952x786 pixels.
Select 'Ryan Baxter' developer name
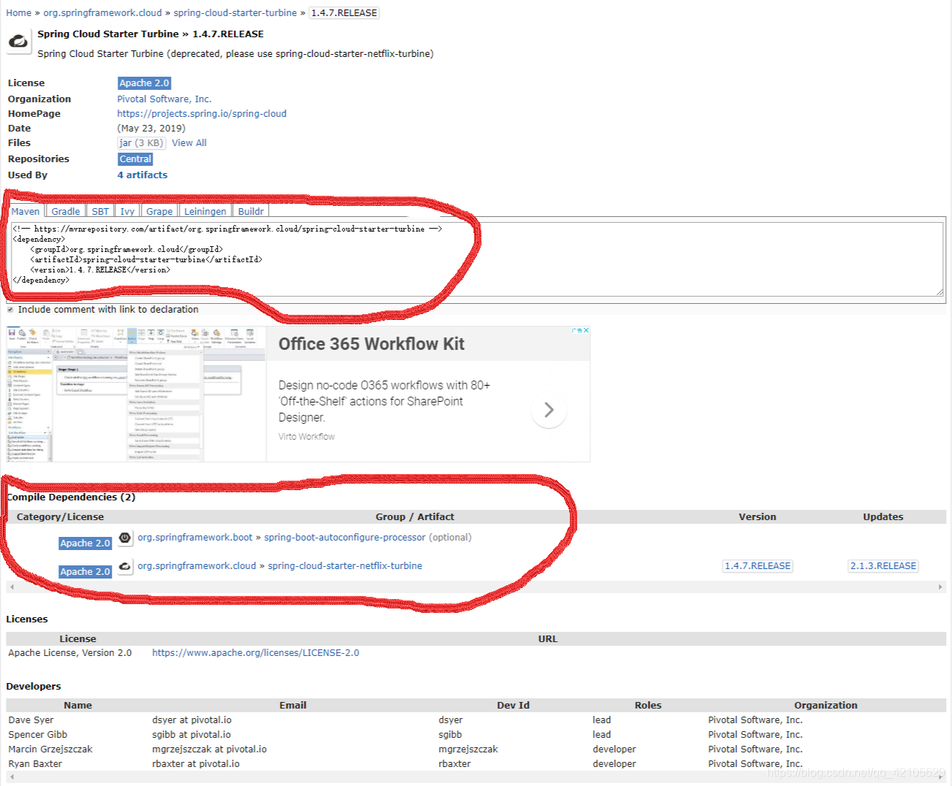[x=35, y=763]
